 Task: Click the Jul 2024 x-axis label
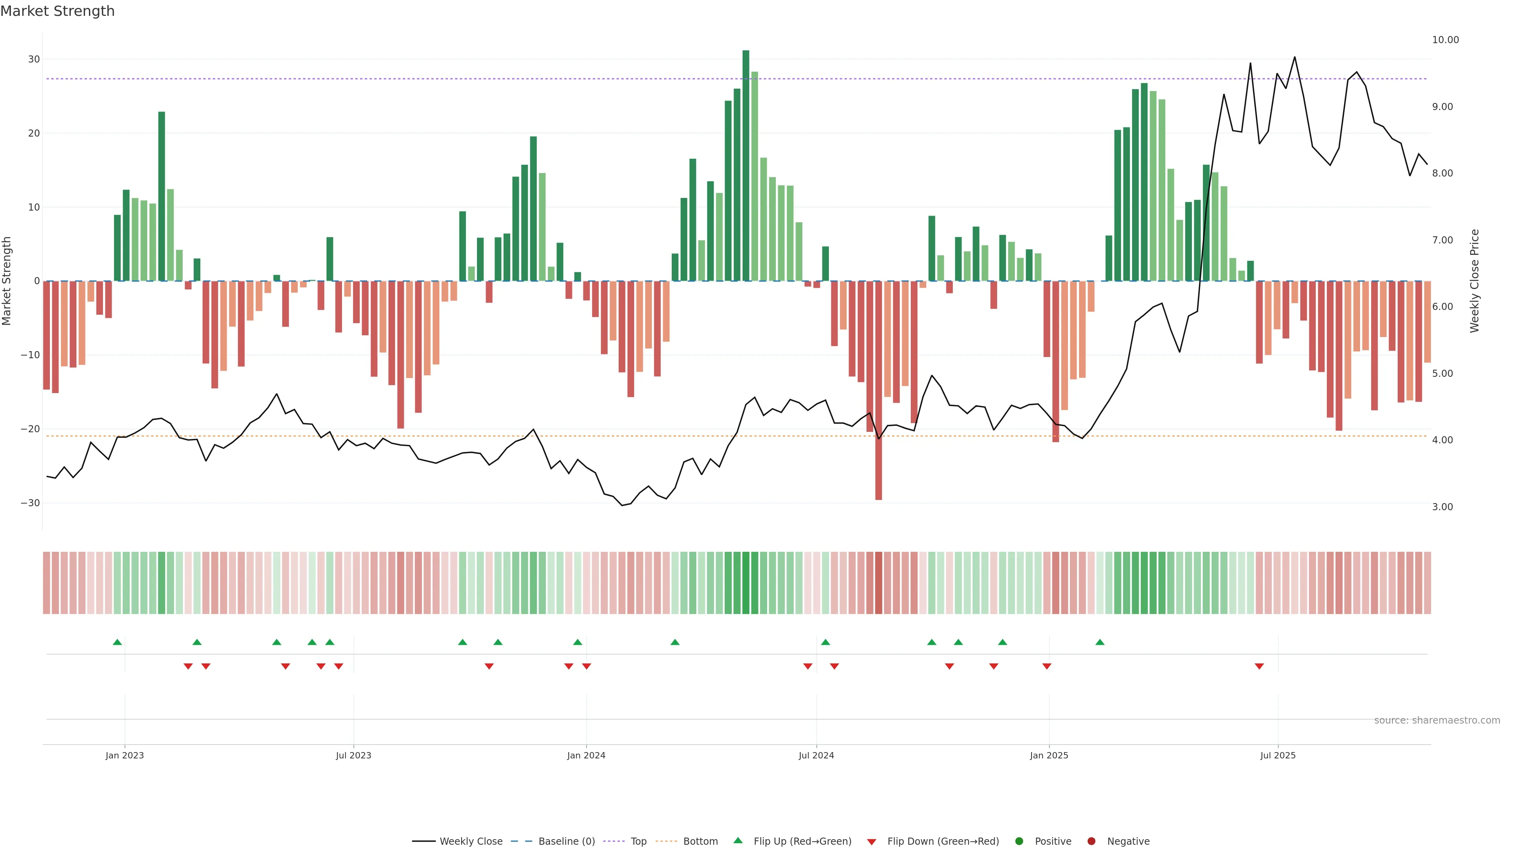click(816, 755)
